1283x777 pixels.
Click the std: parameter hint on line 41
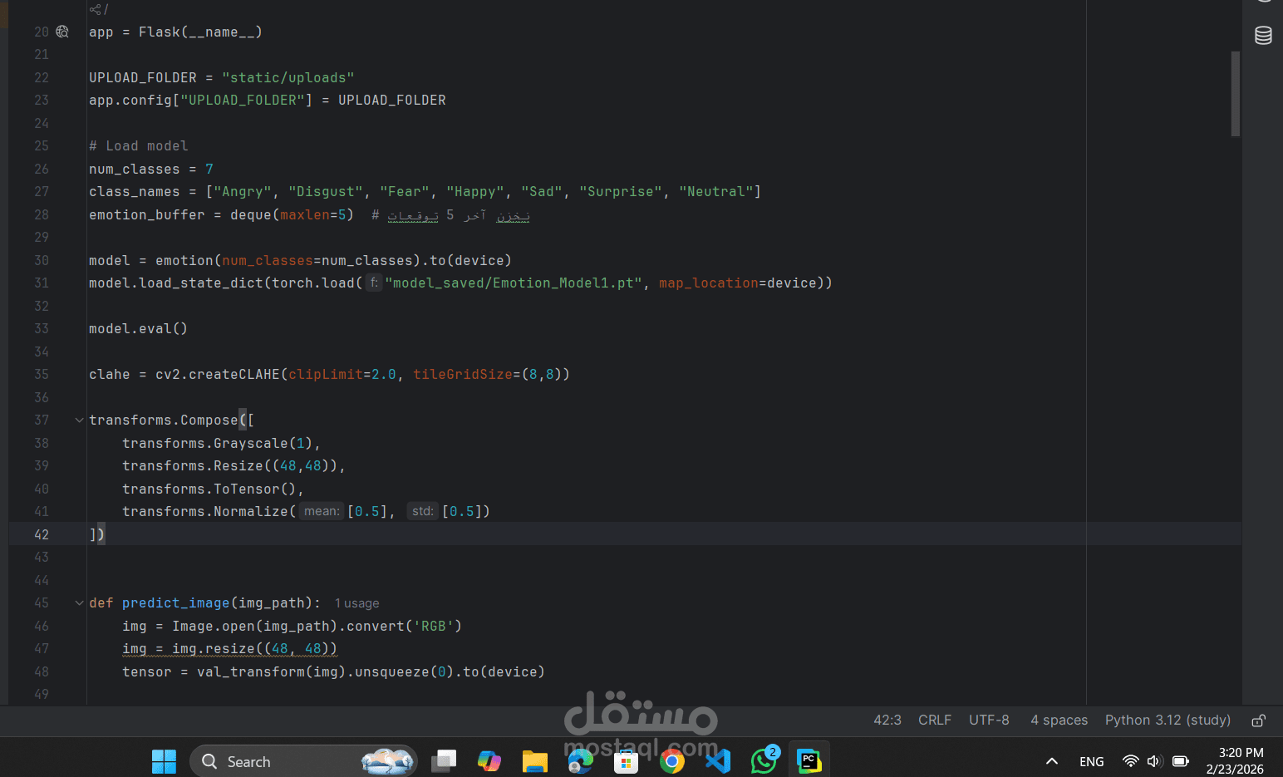click(x=422, y=511)
